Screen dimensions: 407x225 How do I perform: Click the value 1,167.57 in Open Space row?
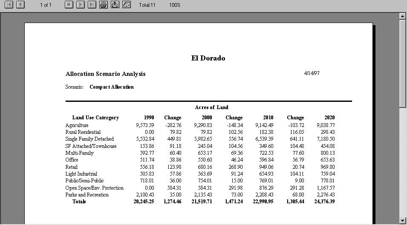point(326,188)
